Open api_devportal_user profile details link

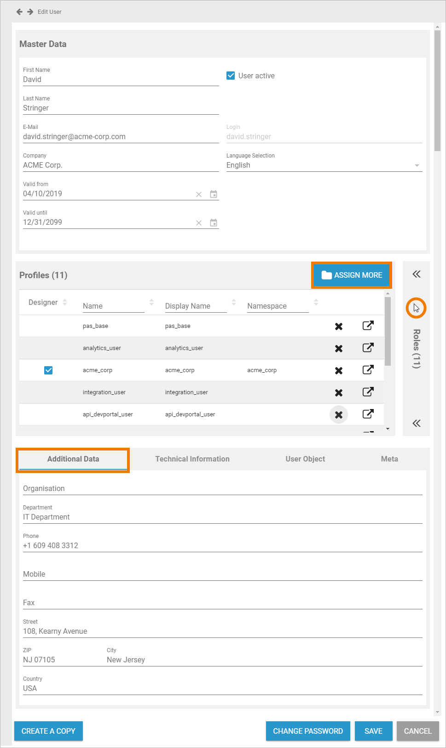tap(368, 414)
